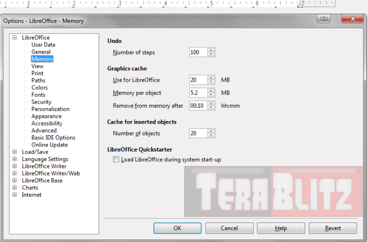Decrease Memory per object value
Screen dimensions: 368x242
coord(211,95)
